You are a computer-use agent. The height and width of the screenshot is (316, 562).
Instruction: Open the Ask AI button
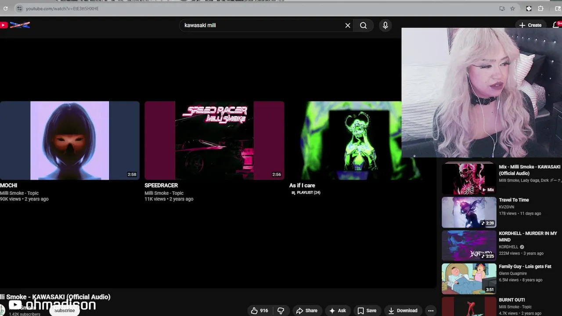338,311
